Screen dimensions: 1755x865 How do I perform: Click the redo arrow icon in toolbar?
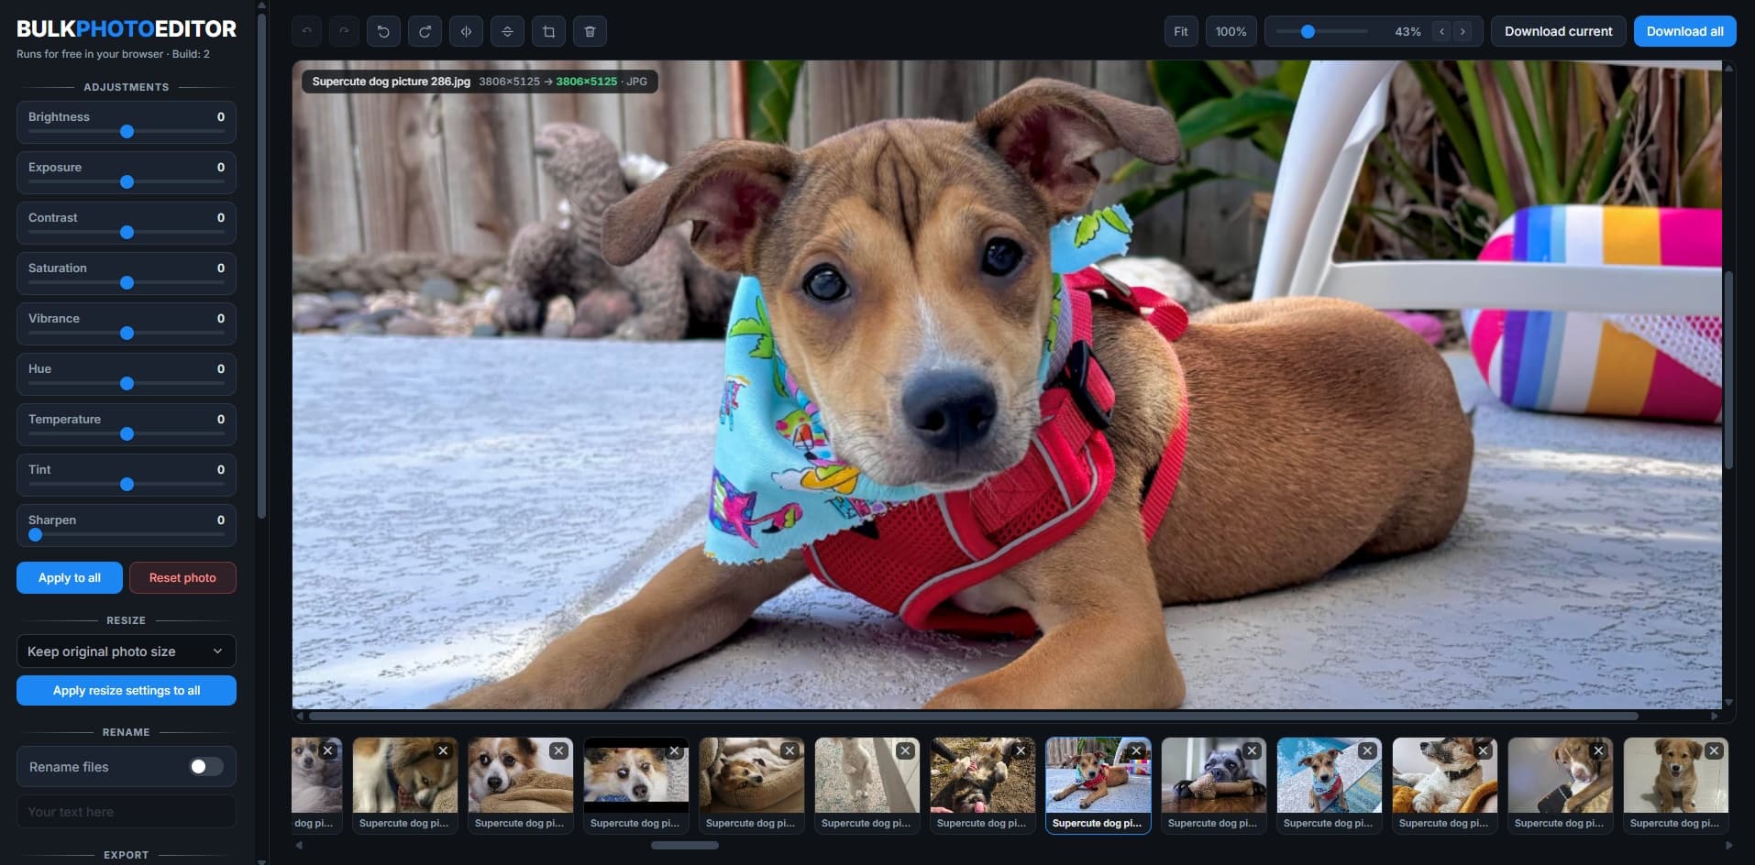pos(344,31)
